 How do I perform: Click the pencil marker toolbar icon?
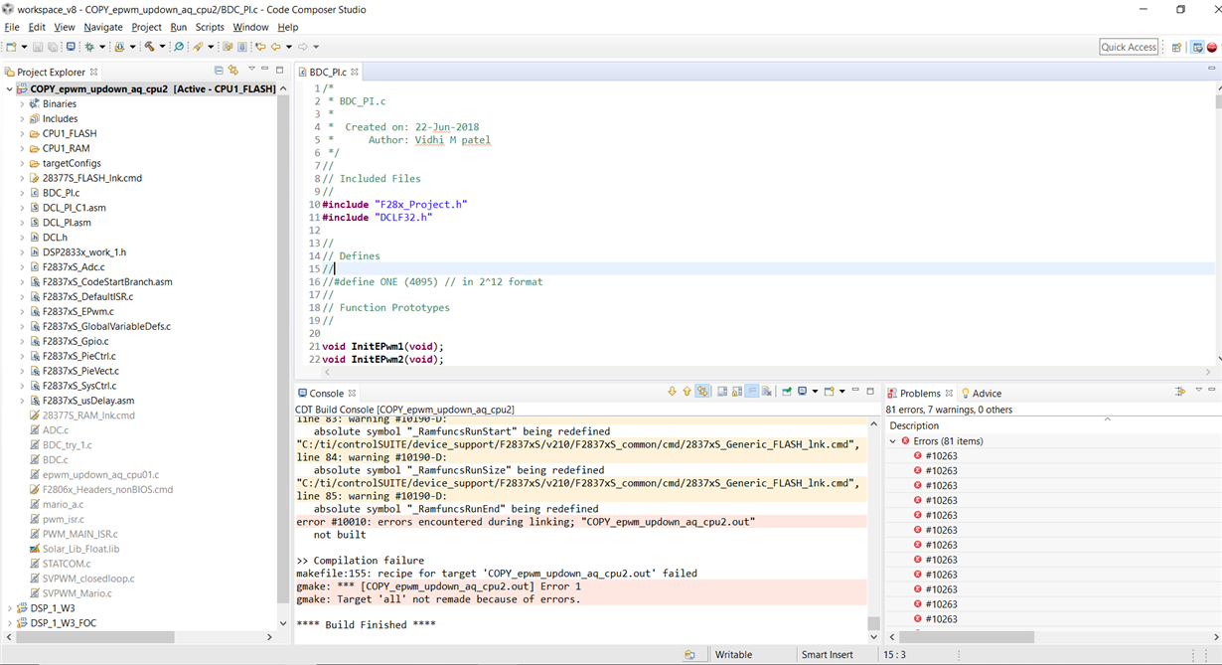pos(198,47)
